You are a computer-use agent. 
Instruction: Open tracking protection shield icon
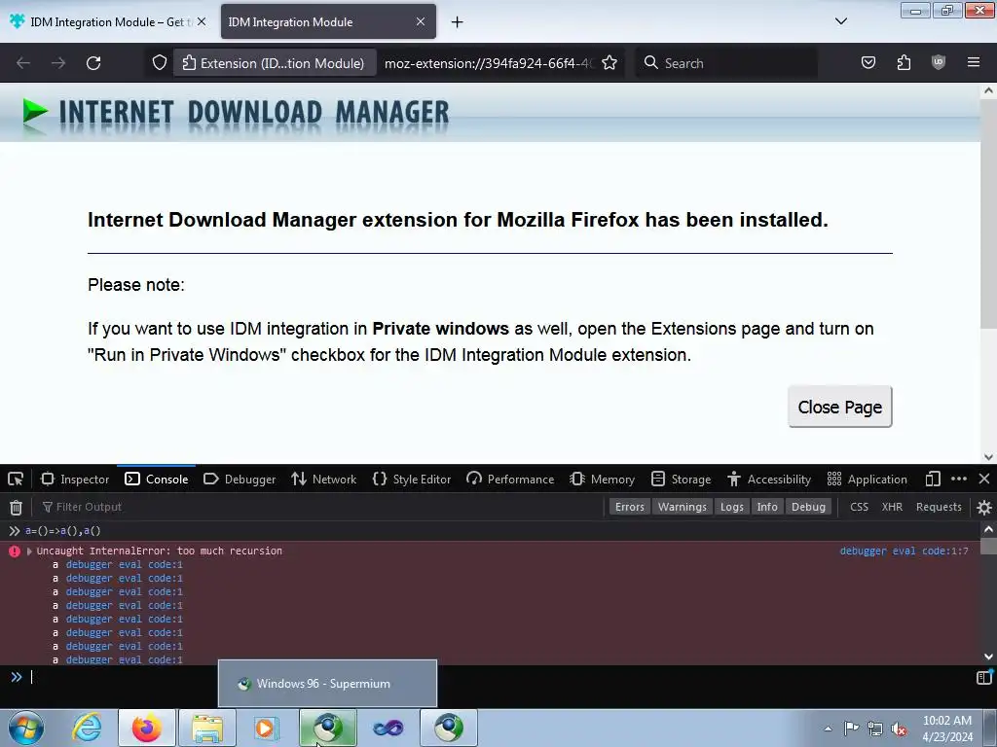pyautogui.click(x=160, y=63)
